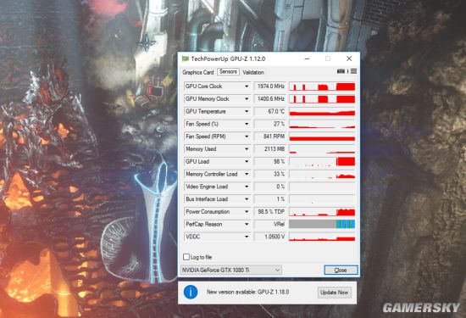Click the GPU-Z app icon in title bar
Image resolution: width=466 pixels, height=318 pixels.
(186, 59)
